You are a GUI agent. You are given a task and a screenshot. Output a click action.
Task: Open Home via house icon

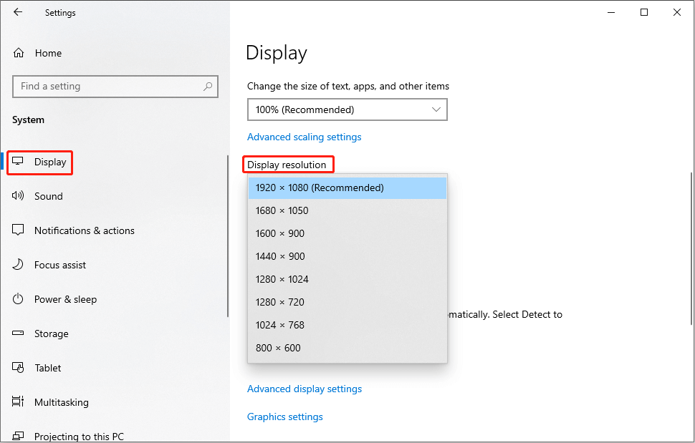coord(19,53)
